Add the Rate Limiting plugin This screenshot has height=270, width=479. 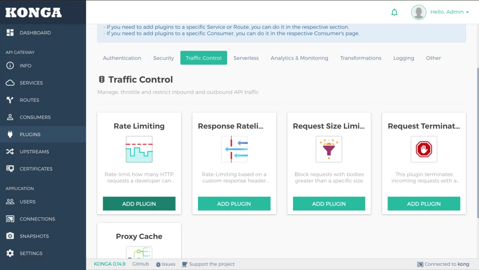(x=139, y=203)
